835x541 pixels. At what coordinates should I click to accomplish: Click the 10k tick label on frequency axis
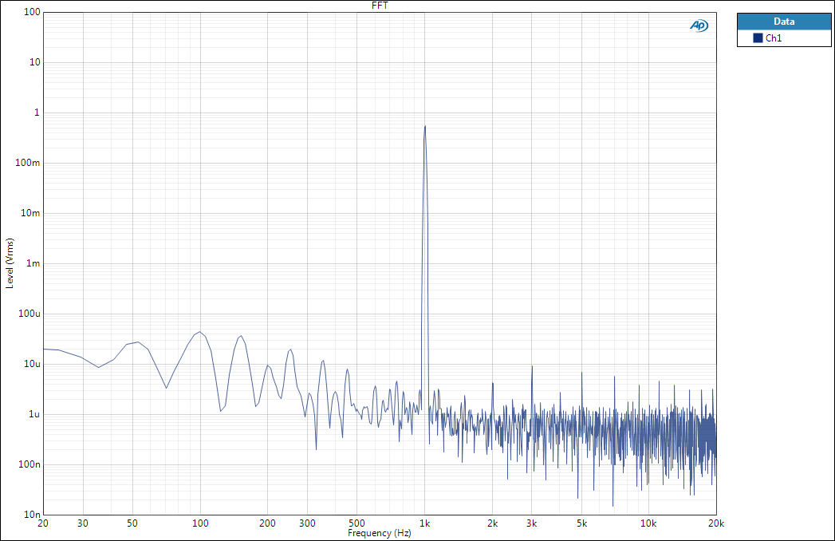[x=649, y=523]
